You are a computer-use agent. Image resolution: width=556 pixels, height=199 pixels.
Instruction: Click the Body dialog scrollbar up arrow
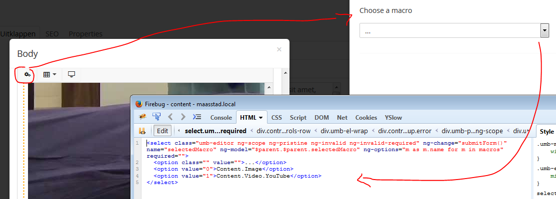point(285,72)
